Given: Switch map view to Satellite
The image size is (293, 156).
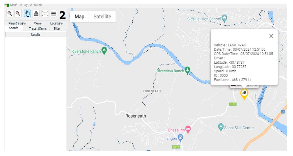Looking at the screenshot, I should pos(102,17).
